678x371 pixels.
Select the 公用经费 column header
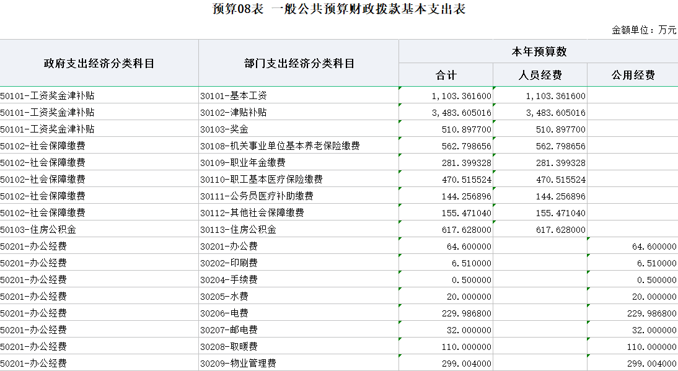(633, 75)
